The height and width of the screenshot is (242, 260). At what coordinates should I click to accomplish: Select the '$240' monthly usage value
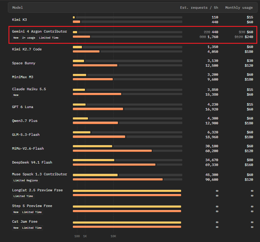coord(249,37)
